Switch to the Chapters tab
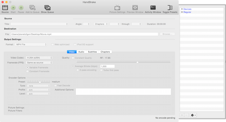The width and height of the screenshot is (226, 122). tap(105, 52)
